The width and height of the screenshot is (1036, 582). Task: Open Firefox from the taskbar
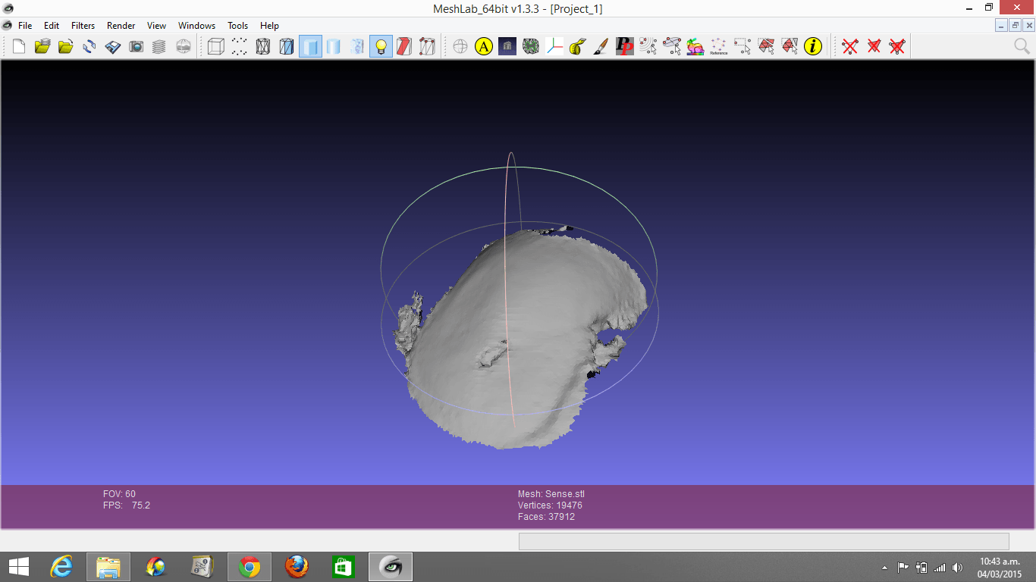(297, 567)
